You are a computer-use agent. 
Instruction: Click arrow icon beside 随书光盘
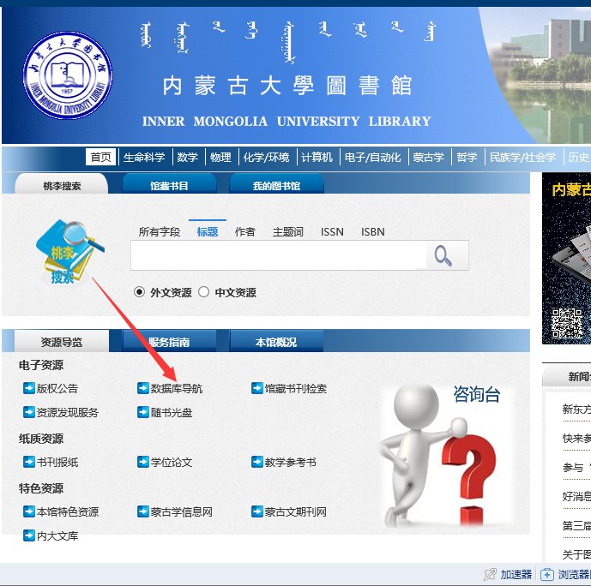click(143, 412)
